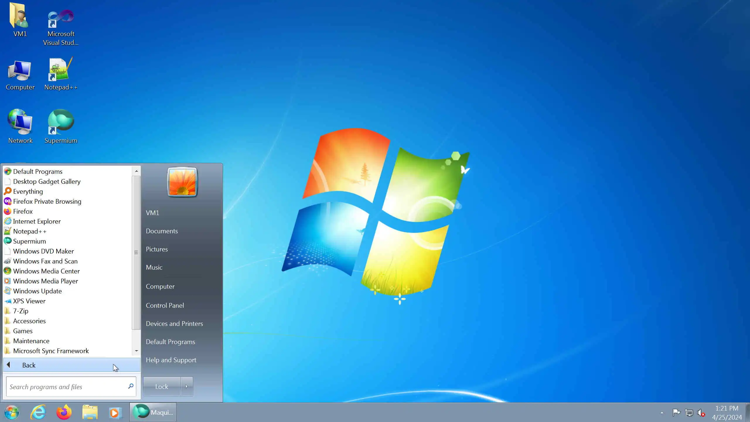Open Action Center flag tray icon

(676, 413)
